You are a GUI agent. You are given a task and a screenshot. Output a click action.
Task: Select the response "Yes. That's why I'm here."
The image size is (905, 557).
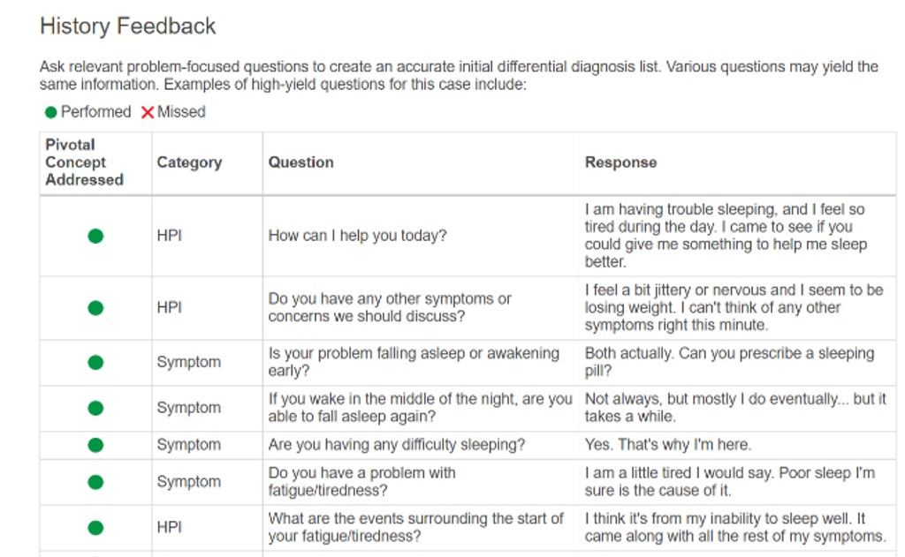click(x=668, y=445)
